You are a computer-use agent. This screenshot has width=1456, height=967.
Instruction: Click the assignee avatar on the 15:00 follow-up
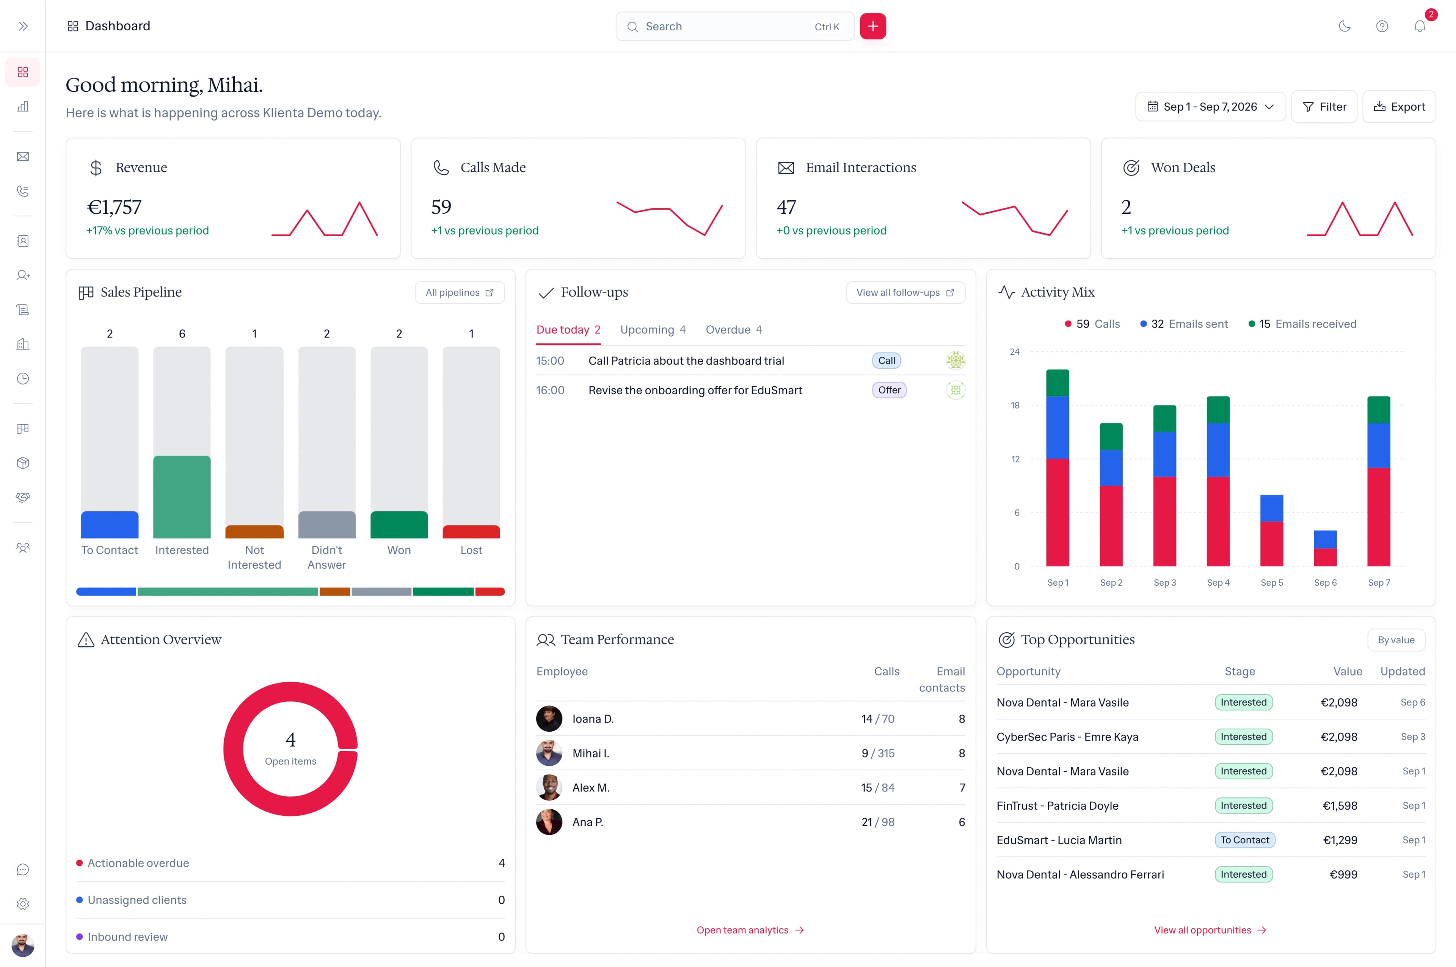(x=955, y=360)
